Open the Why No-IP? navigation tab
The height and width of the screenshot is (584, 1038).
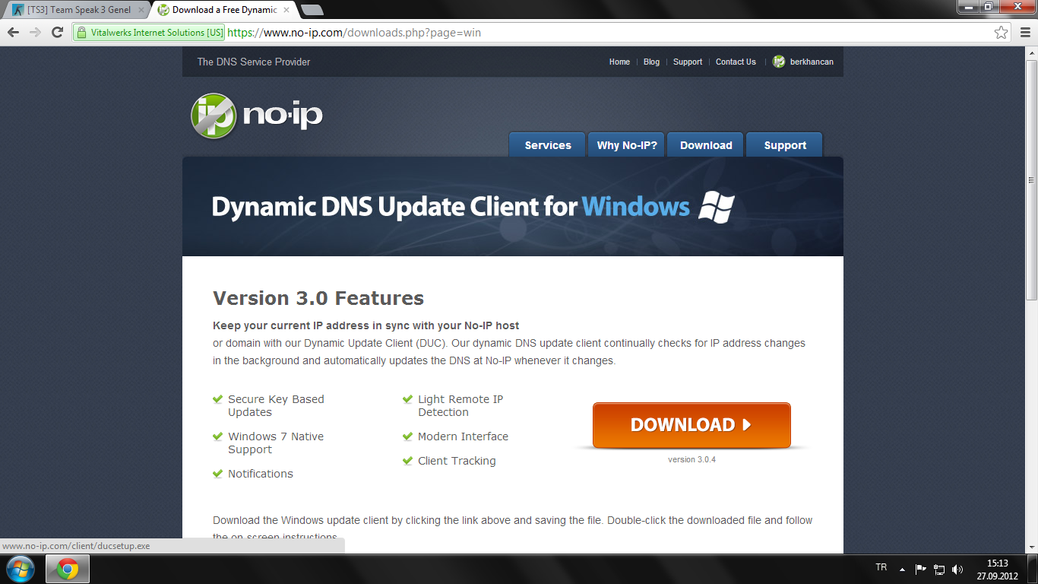[x=627, y=145]
